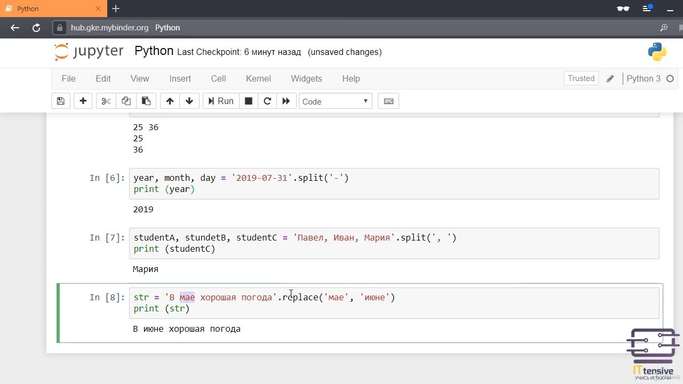Select the In [8] prompt label
Image resolution: width=683 pixels, height=384 pixels.
pyautogui.click(x=107, y=298)
